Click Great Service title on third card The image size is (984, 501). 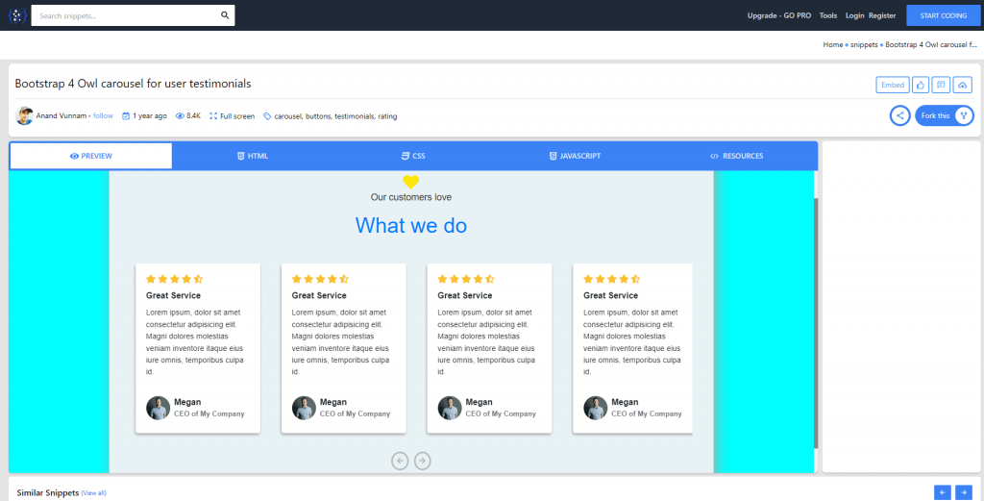pyautogui.click(x=465, y=295)
